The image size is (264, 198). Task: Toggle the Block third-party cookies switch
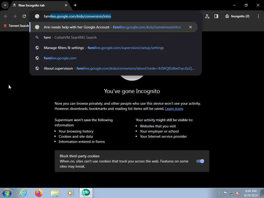point(200,161)
